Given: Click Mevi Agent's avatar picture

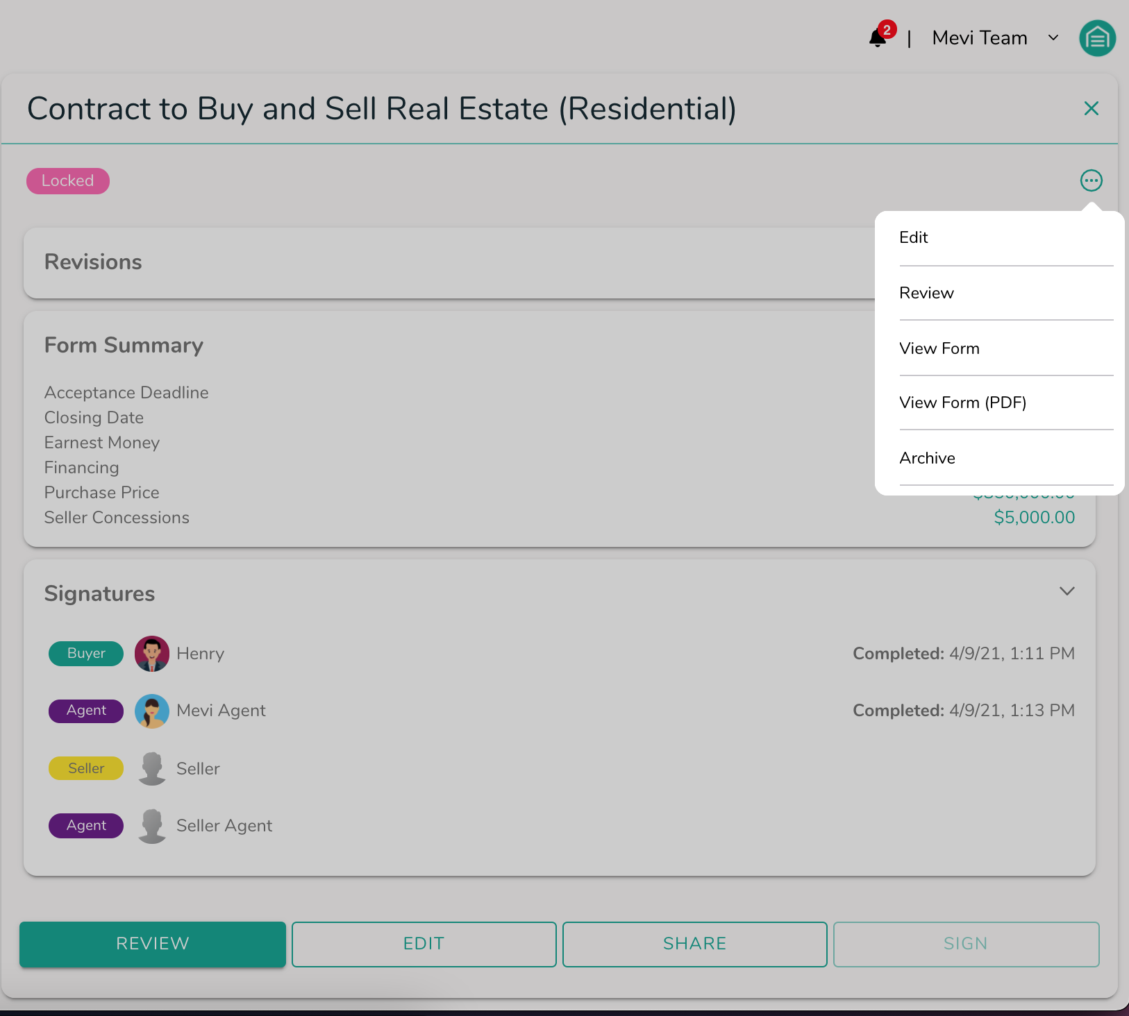Looking at the screenshot, I should (152, 711).
